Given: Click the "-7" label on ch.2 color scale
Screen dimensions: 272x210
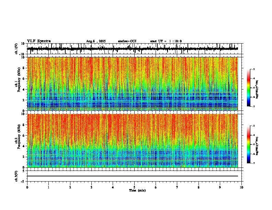Looking at the screenshot, I should [253, 163].
